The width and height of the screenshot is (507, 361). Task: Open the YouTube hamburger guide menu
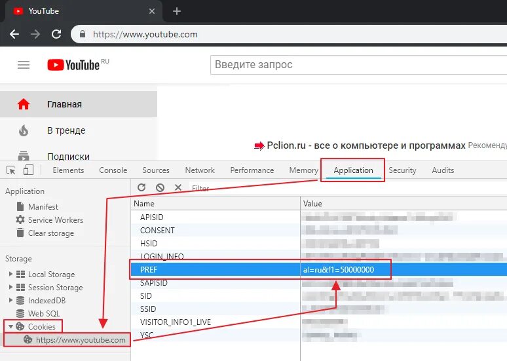click(x=24, y=65)
